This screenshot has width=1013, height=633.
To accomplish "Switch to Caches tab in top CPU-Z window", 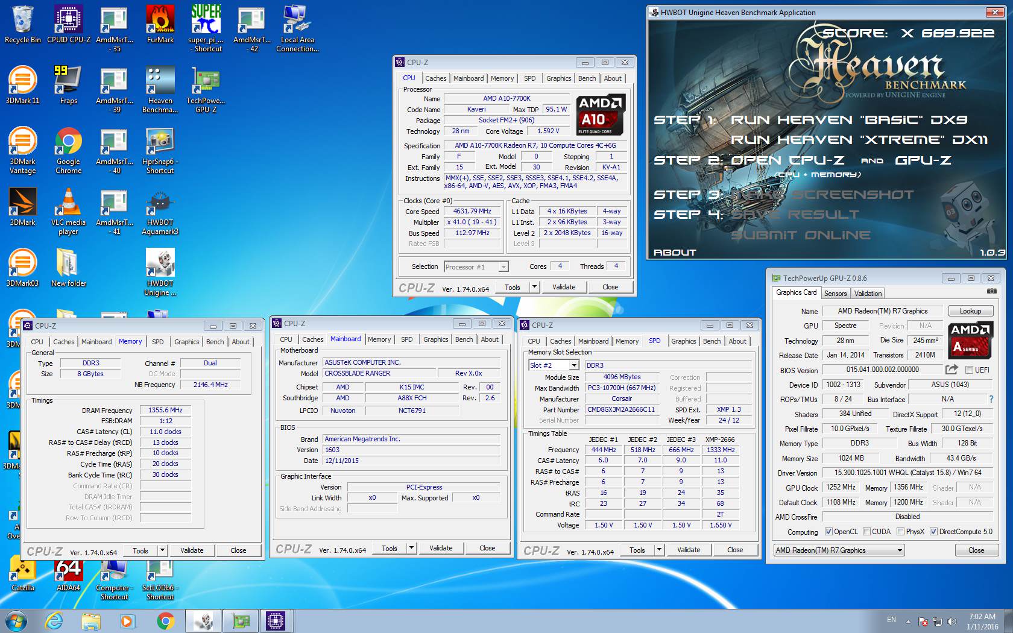I will (435, 78).
